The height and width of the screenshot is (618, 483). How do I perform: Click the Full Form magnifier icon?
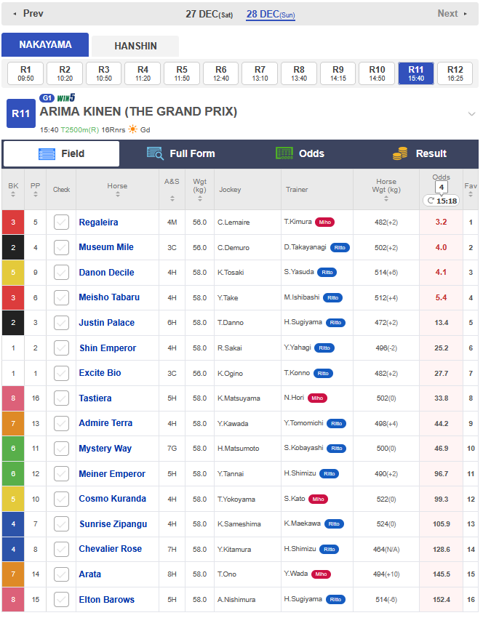(154, 153)
